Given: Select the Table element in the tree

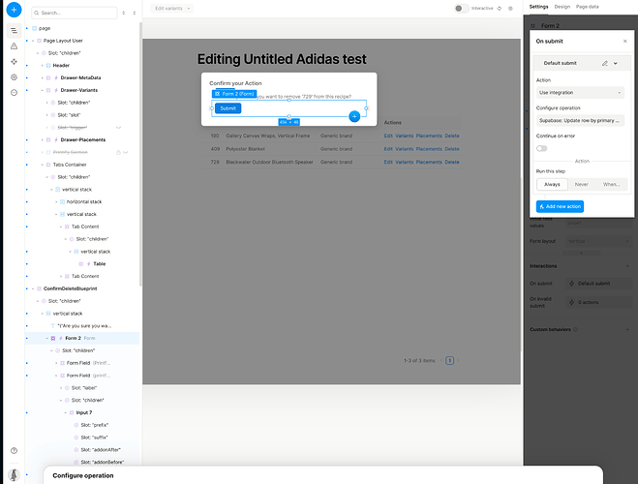Looking at the screenshot, I should tap(100, 264).
